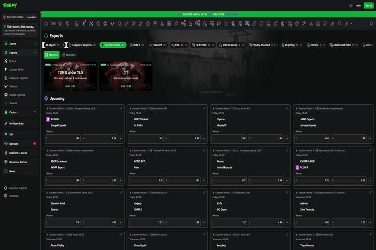376x250 pixels.
Task: Click the green Sign up button
Action: (368, 6)
